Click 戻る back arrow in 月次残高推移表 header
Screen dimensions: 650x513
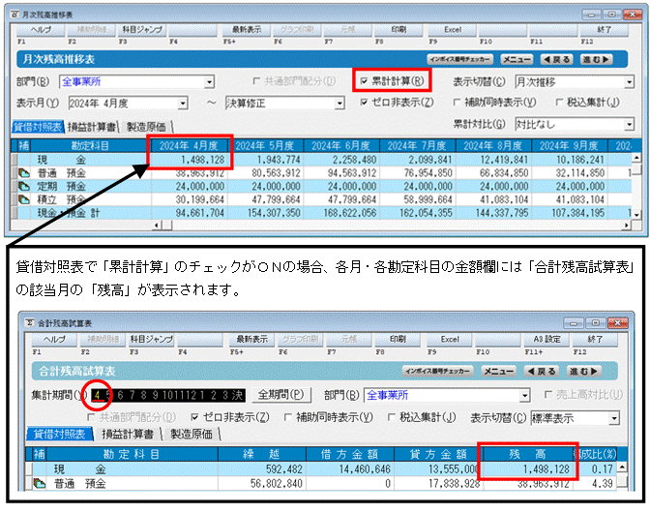556,60
